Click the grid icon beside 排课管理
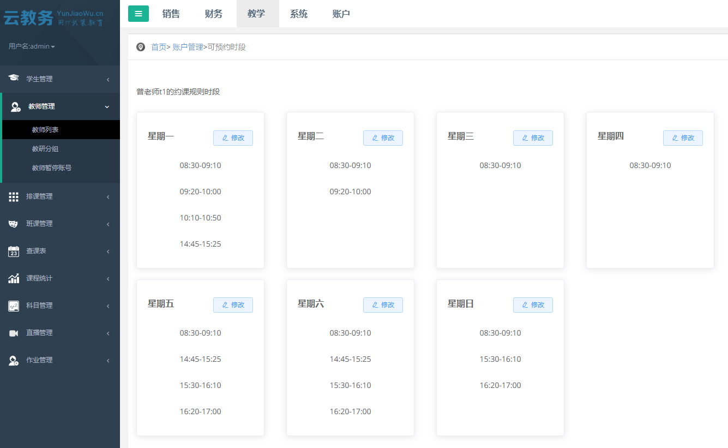728x448 pixels. coord(14,197)
